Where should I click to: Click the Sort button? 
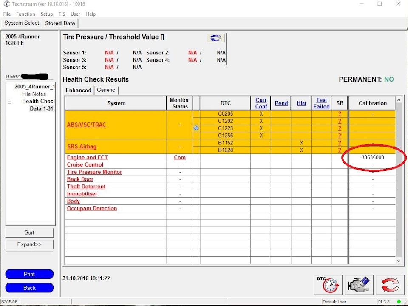pos(29,232)
